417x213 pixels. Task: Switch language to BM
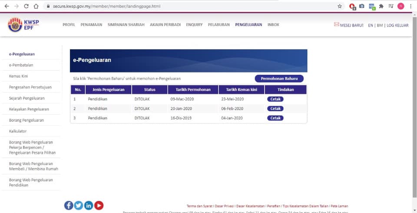pyautogui.click(x=380, y=25)
